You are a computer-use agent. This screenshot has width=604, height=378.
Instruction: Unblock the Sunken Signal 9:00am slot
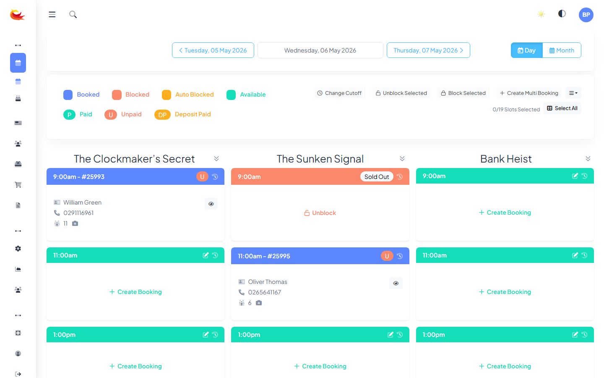(320, 213)
